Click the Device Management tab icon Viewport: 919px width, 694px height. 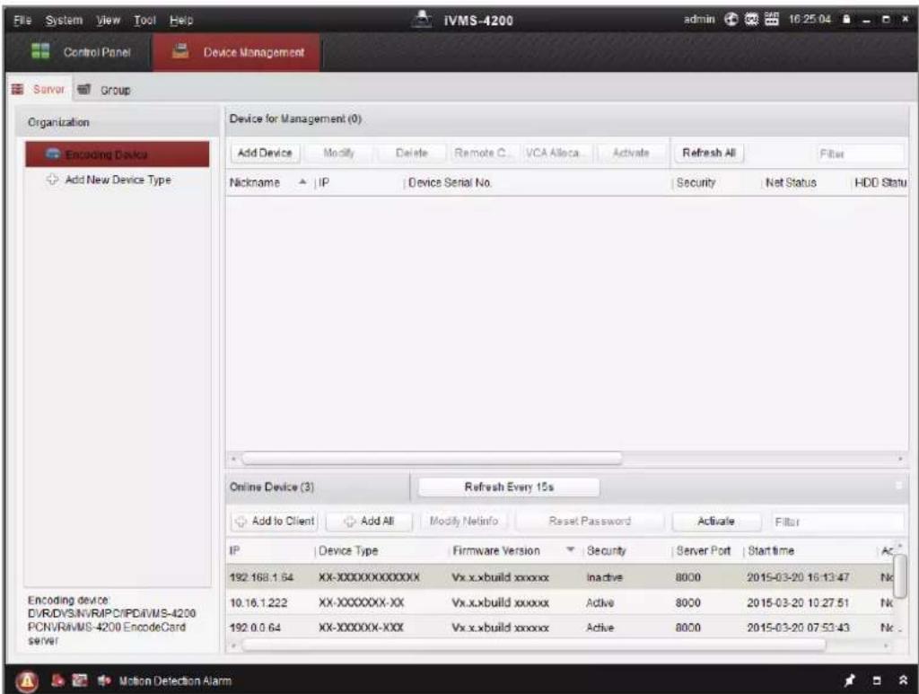pyautogui.click(x=180, y=51)
